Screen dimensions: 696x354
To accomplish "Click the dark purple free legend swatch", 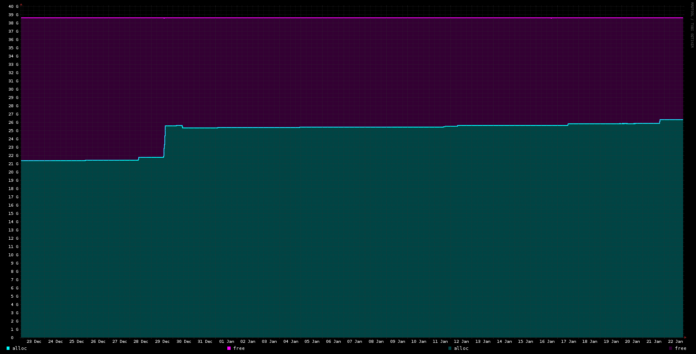I will pyautogui.click(x=671, y=348).
